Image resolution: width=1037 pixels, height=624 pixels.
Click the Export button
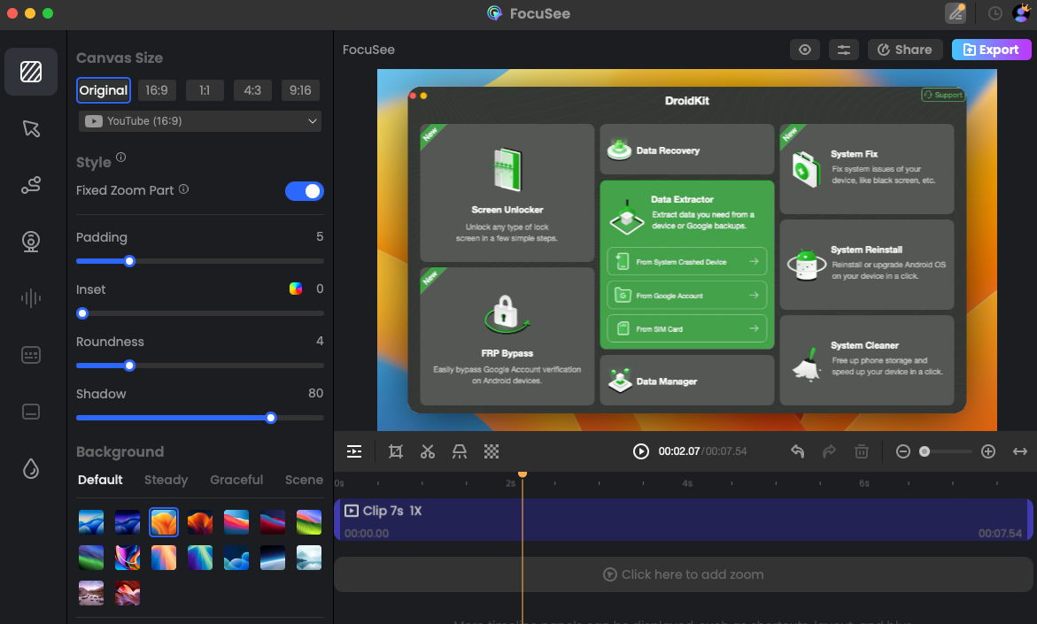(x=991, y=50)
